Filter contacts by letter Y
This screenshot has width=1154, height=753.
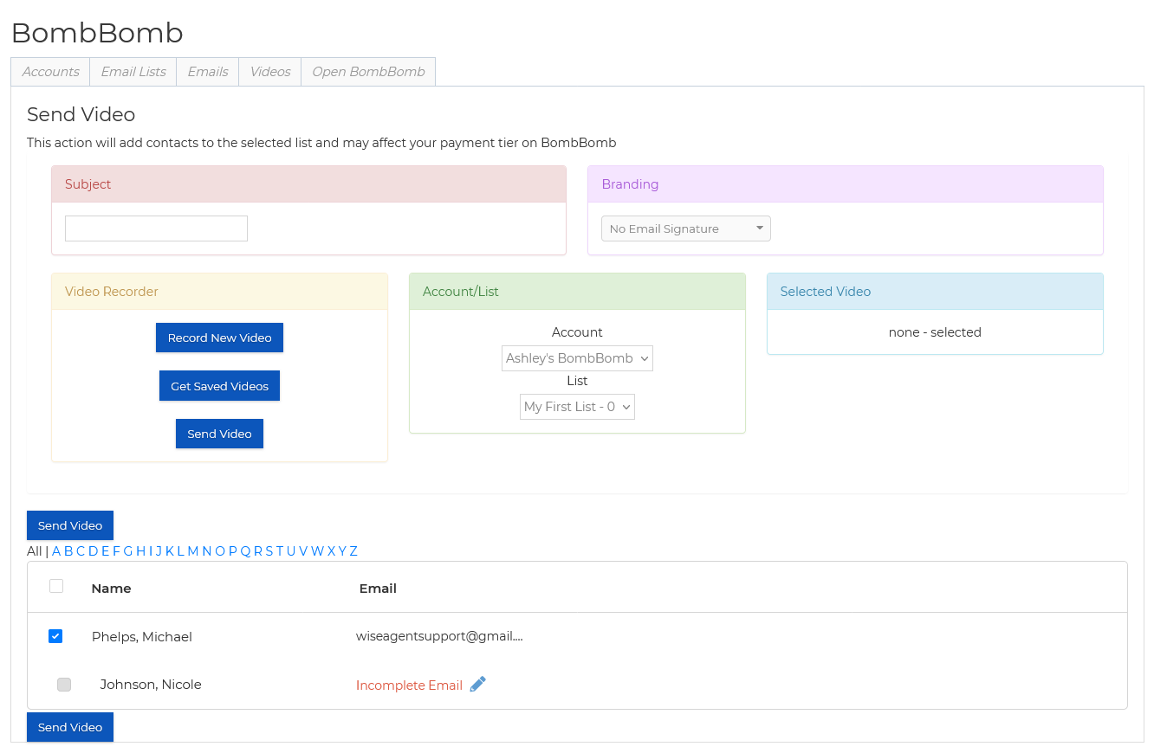tap(342, 551)
